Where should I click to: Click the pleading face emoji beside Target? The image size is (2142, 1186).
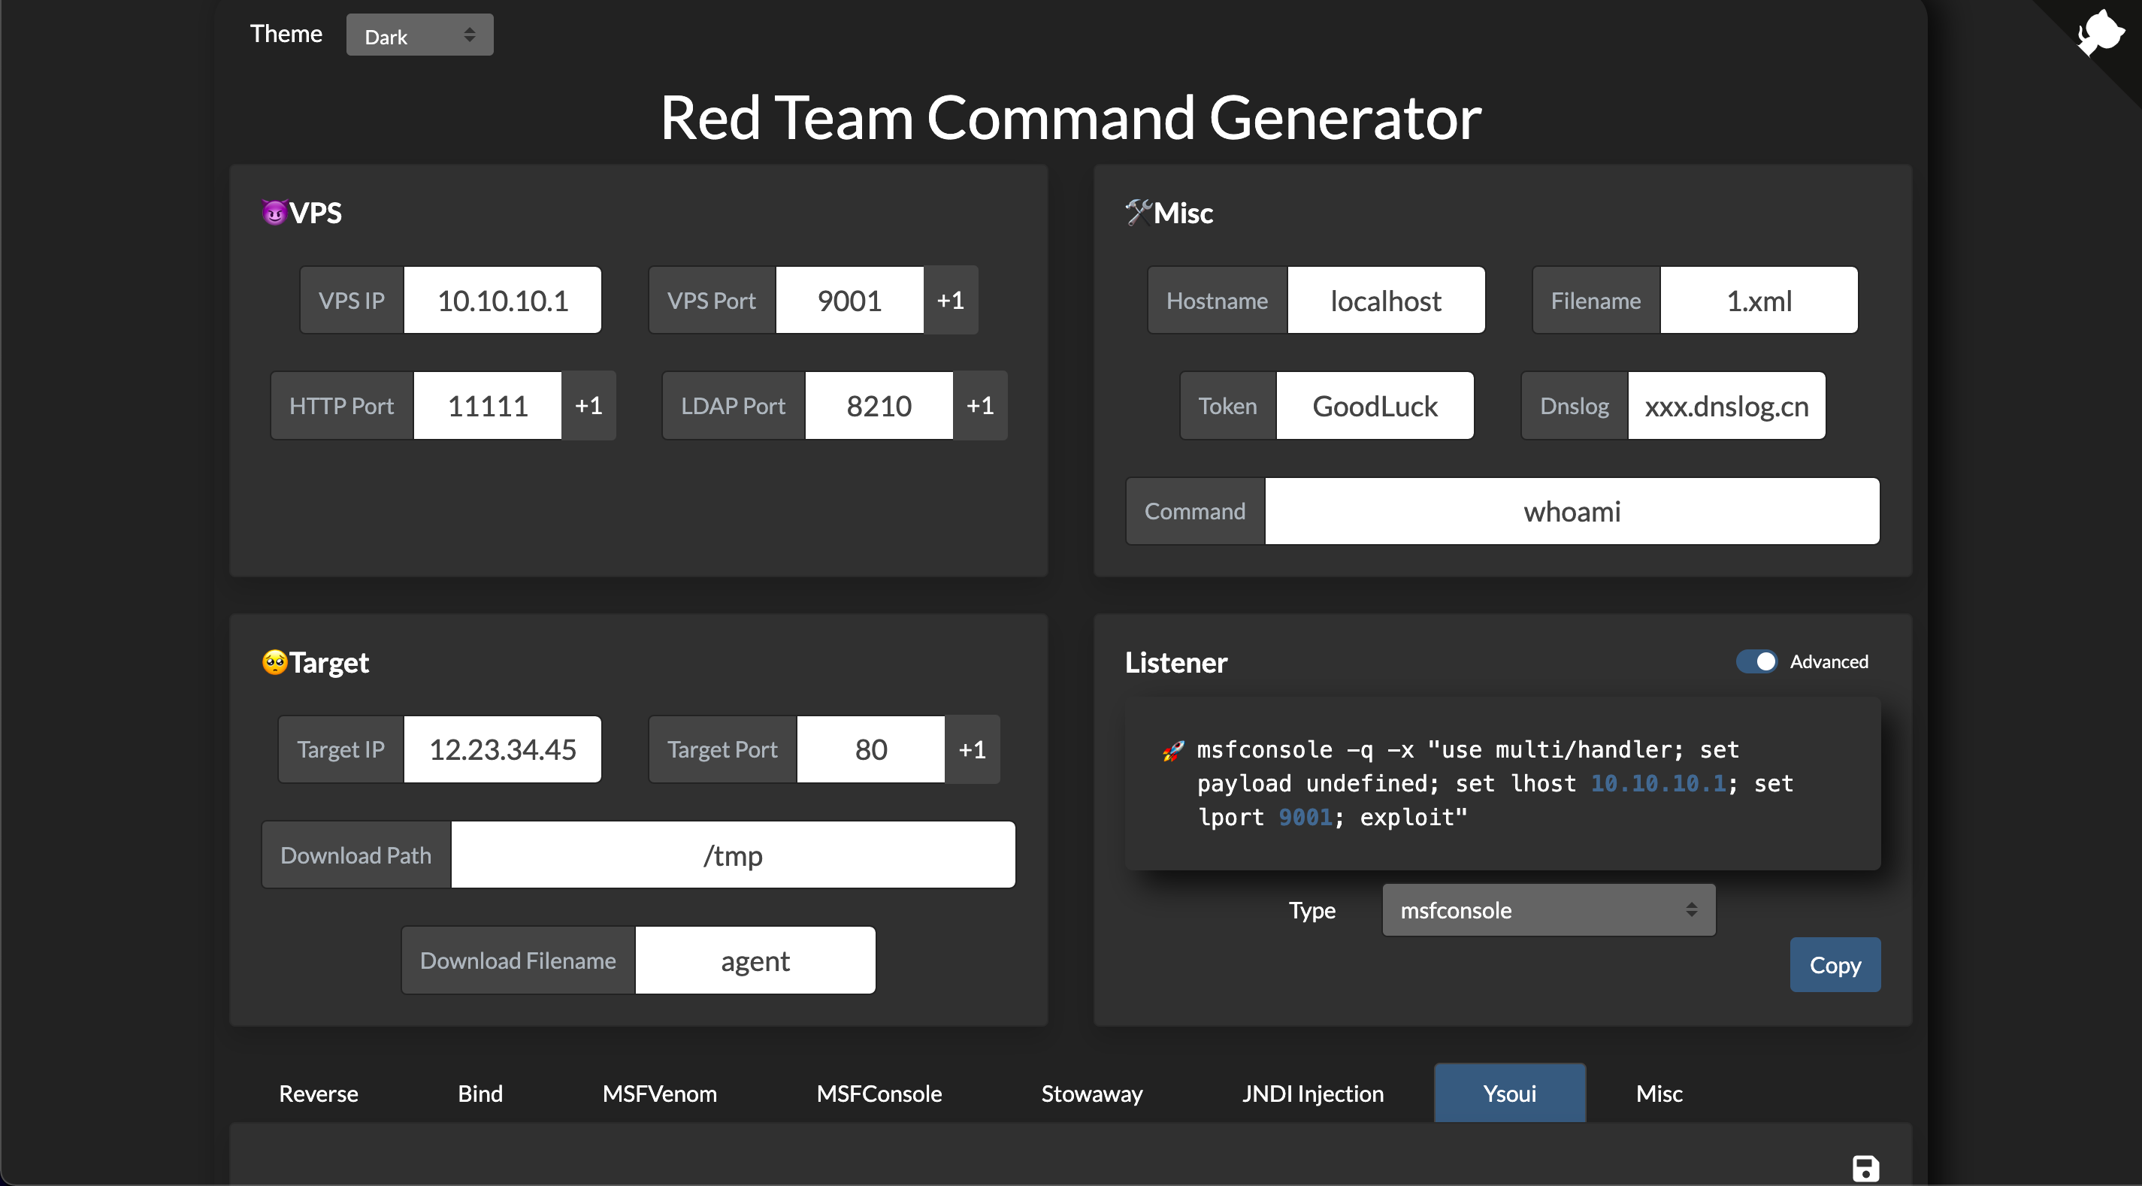point(274,662)
